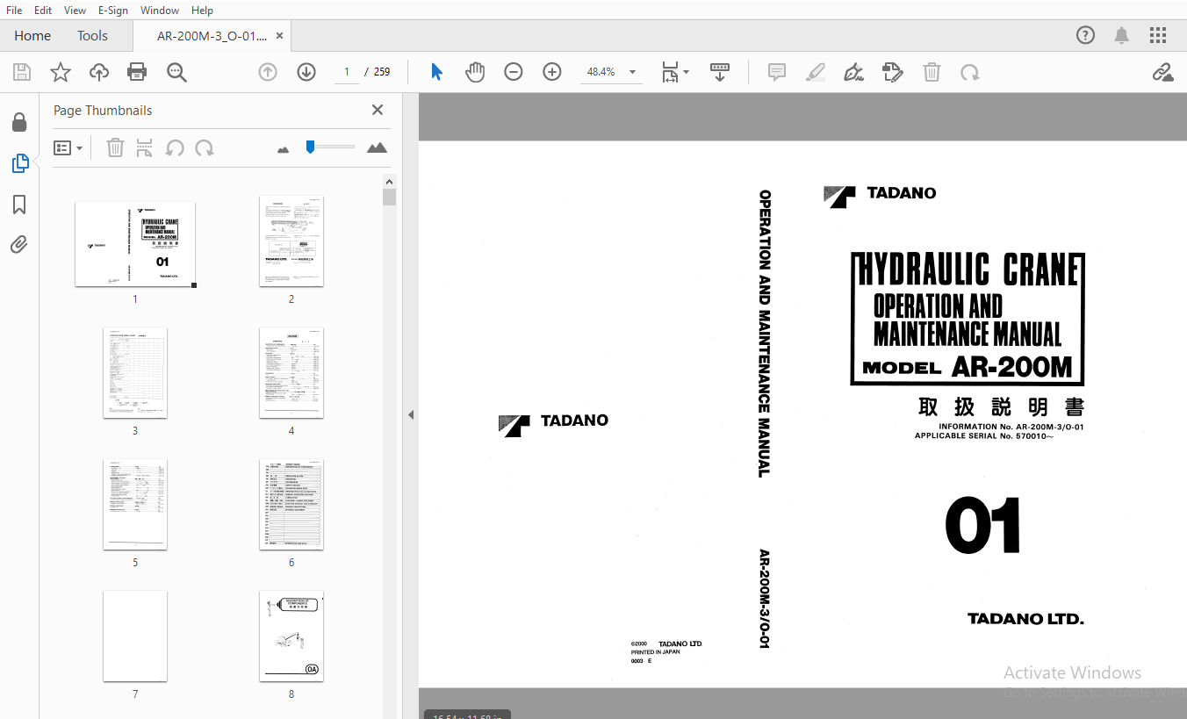Reduce thumbnail size small mountain icon
This screenshot has height=719, width=1187.
point(283,149)
